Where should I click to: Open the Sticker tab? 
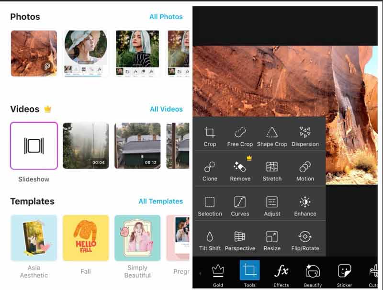click(x=344, y=274)
